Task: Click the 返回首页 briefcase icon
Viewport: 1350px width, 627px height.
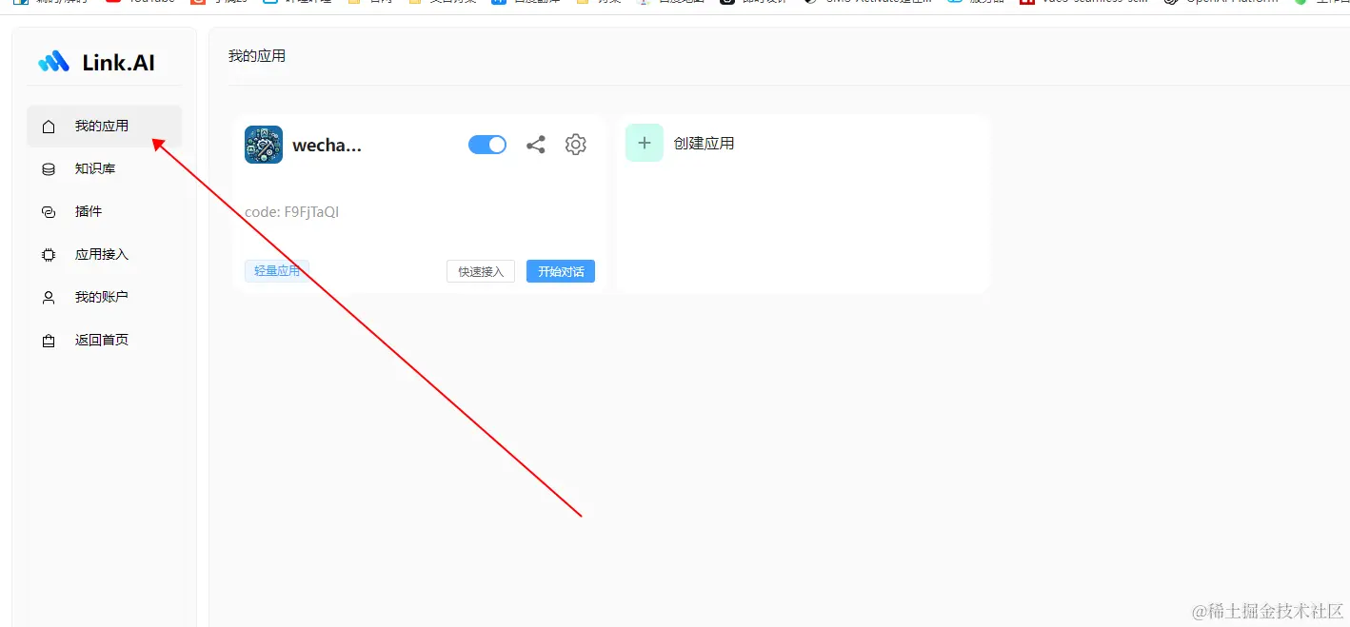Action: pyautogui.click(x=49, y=340)
